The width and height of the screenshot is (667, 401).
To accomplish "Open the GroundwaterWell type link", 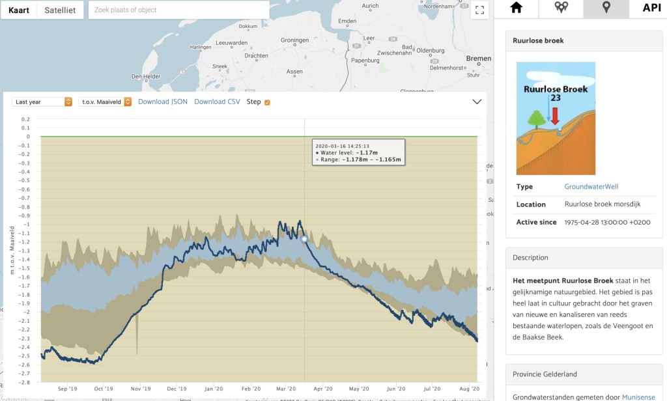I will (591, 187).
